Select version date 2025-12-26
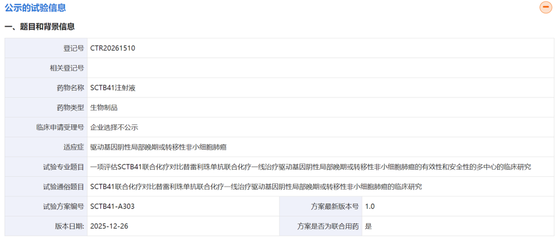 (110, 226)
